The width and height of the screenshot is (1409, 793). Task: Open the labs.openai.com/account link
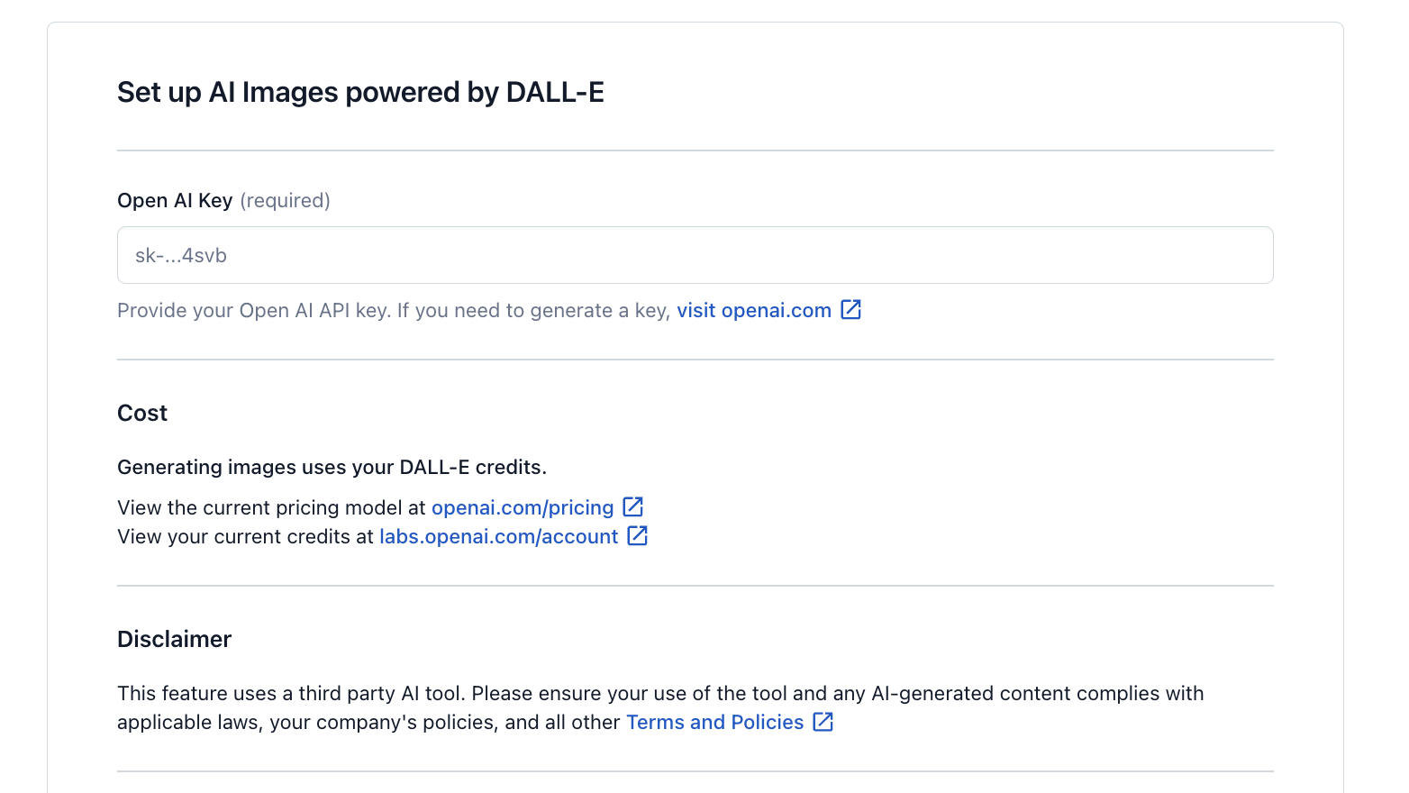click(x=499, y=537)
